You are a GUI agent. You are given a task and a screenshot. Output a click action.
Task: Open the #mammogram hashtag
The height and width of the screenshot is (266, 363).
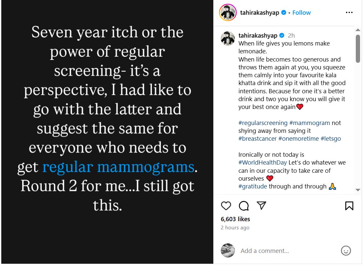tap(310, 123)
